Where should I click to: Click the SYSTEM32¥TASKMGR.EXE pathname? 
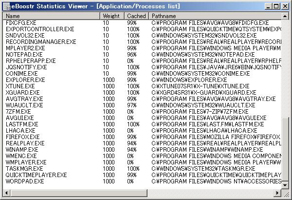tap(203, 169)
